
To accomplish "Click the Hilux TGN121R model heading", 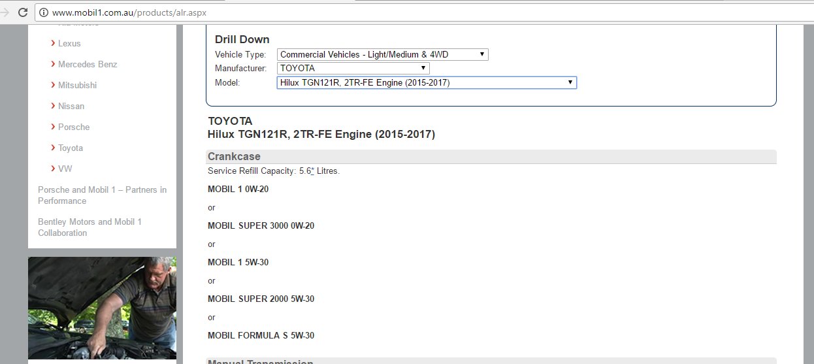I will pos(321,134).
